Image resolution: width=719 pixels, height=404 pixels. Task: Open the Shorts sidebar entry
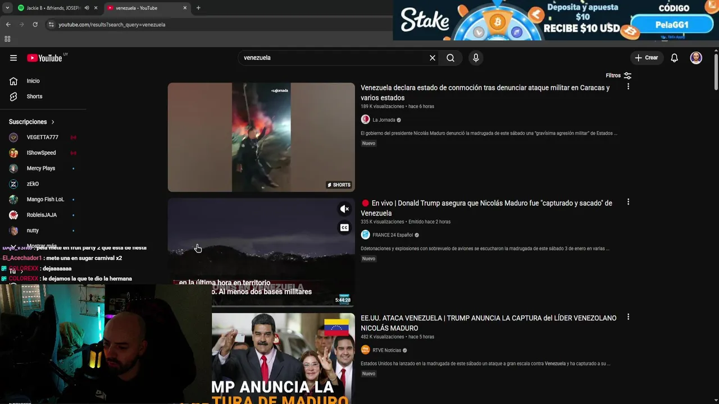pos(34,97)
